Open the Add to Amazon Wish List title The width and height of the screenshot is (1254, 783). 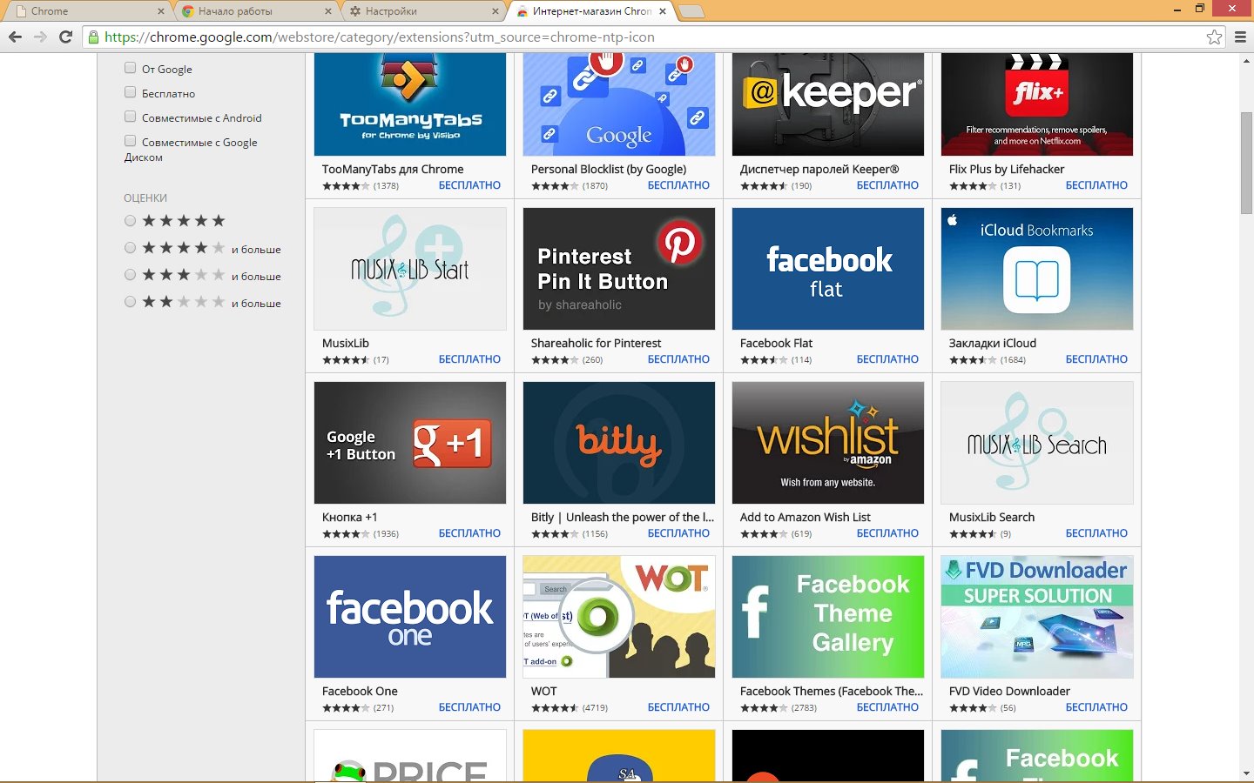point(806,518)
